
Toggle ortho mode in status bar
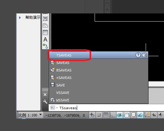click(113, 115)
